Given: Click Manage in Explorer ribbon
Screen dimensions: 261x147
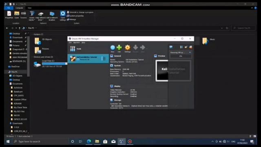Looking at the screenshot, I should click(72, 20).
